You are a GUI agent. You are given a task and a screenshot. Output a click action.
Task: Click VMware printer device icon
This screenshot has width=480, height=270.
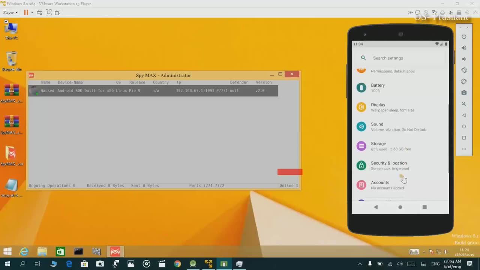pyautogui.click(x=442, y=12)
